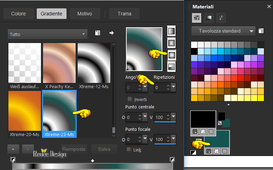The image size is (273, 170).
Task: Show the swatch grid view in Materiali
Action: [x=197, y=17]
